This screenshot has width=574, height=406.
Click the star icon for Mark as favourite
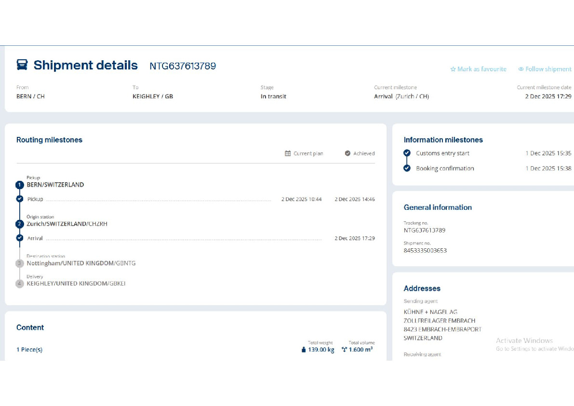[x=453, y=69]
